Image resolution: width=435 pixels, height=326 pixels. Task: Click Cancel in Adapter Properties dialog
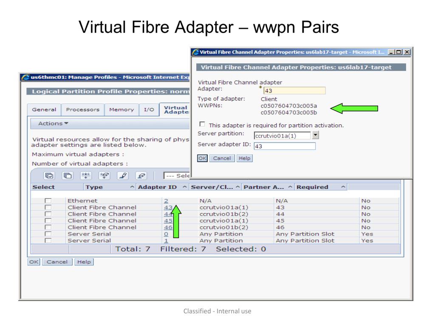pos(222,158)
